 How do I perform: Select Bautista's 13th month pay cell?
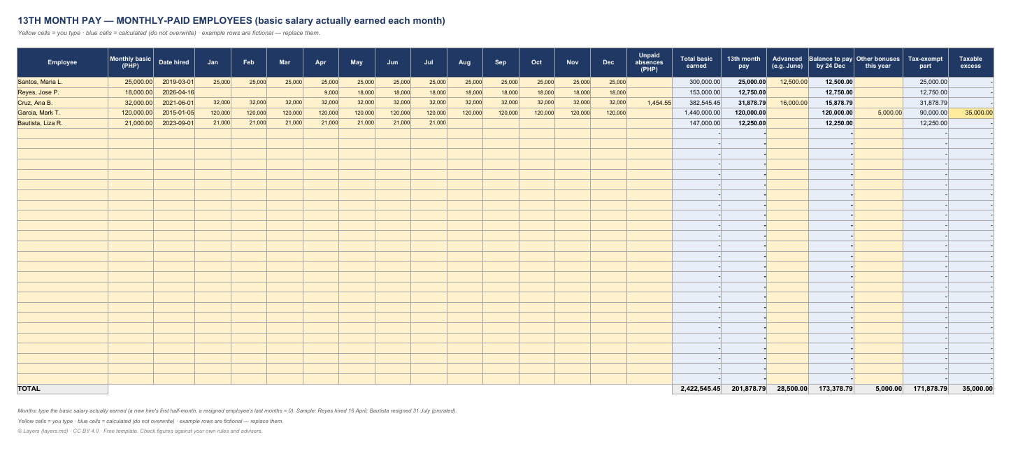[x=744, y=123]
